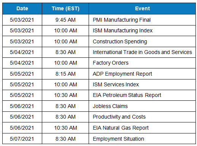Click the ADP Employment Report cell
Screen dimensions: 197x146
(142, 74)
